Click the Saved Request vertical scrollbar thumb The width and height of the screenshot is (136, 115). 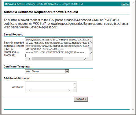(91, 49)
